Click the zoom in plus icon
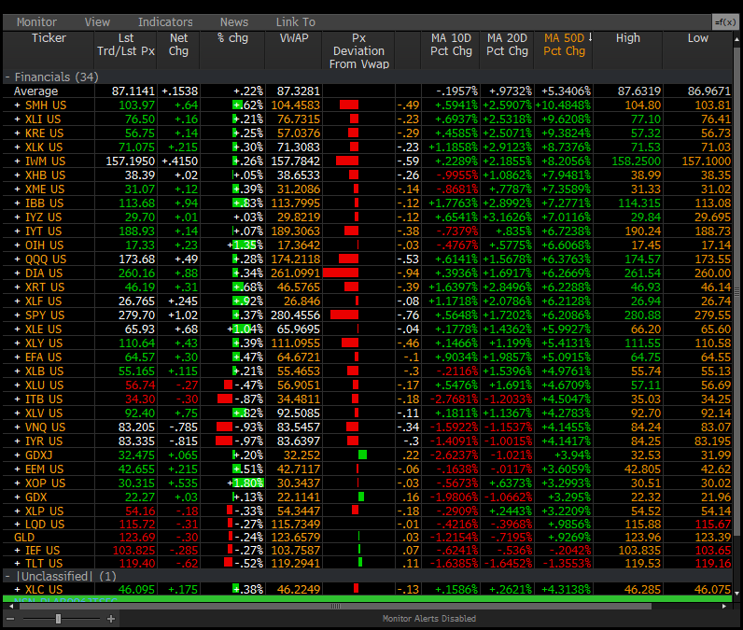743x630 pixels. (x=111, y=619)
